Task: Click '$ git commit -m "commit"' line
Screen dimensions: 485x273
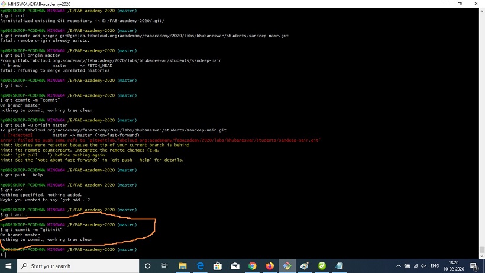Action: (30, 100)
